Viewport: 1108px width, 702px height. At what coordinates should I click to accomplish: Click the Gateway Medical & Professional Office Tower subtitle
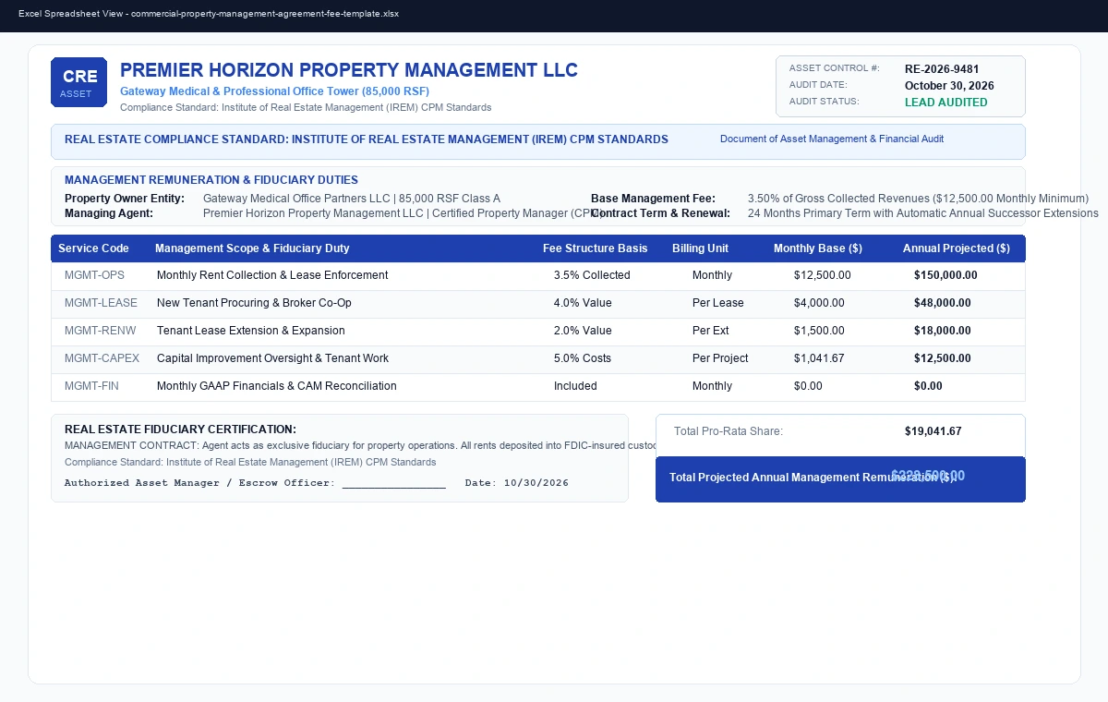274,91
